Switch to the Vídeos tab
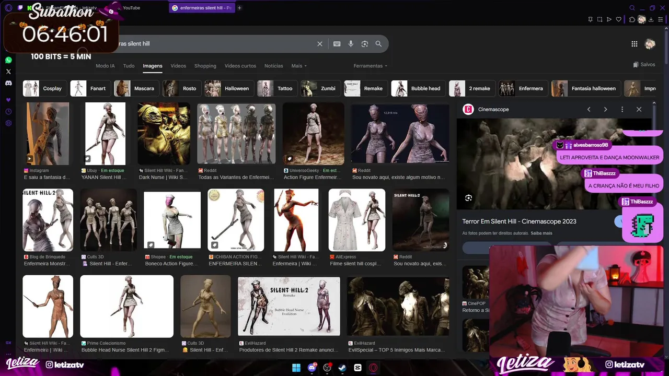 click(178, 66)
